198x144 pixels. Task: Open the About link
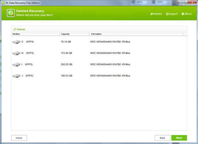187,14
